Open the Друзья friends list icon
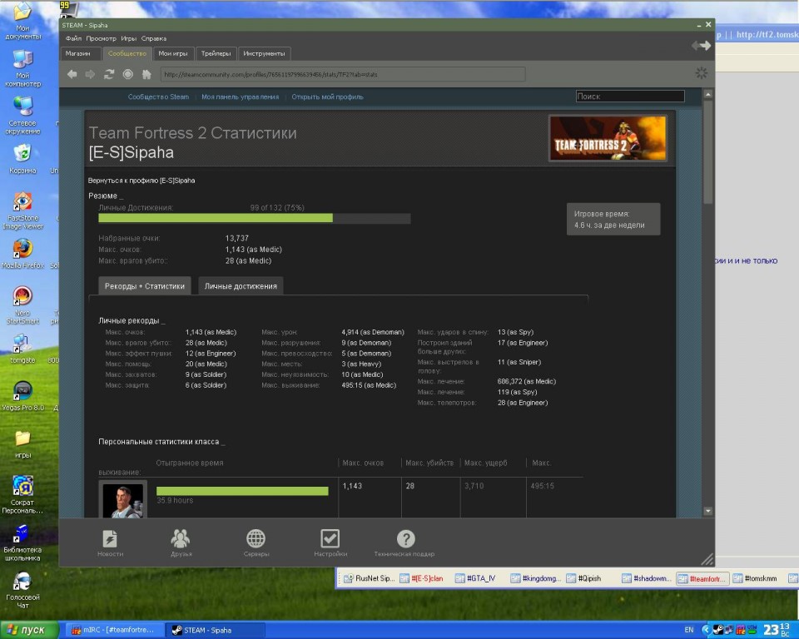The height and width of the screenshot is (639, 799). pos(181,542)
